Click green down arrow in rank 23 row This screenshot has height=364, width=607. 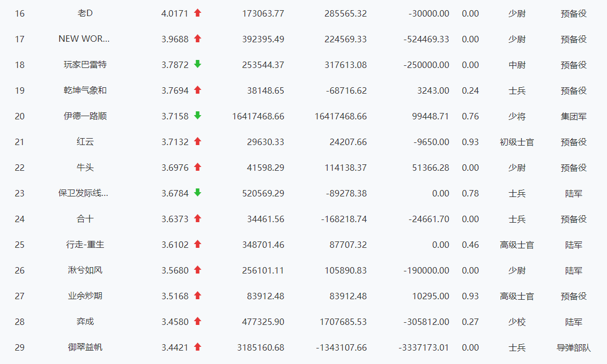pyautogui.click(x=197, y=193)
